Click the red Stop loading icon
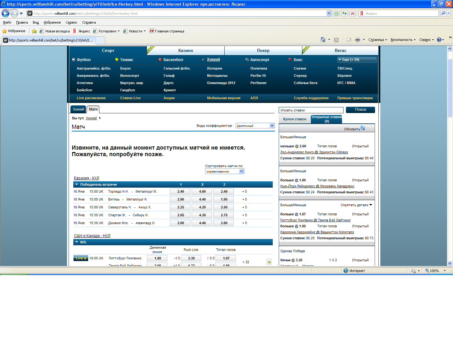453x357 pixels. tap(353, 13)
